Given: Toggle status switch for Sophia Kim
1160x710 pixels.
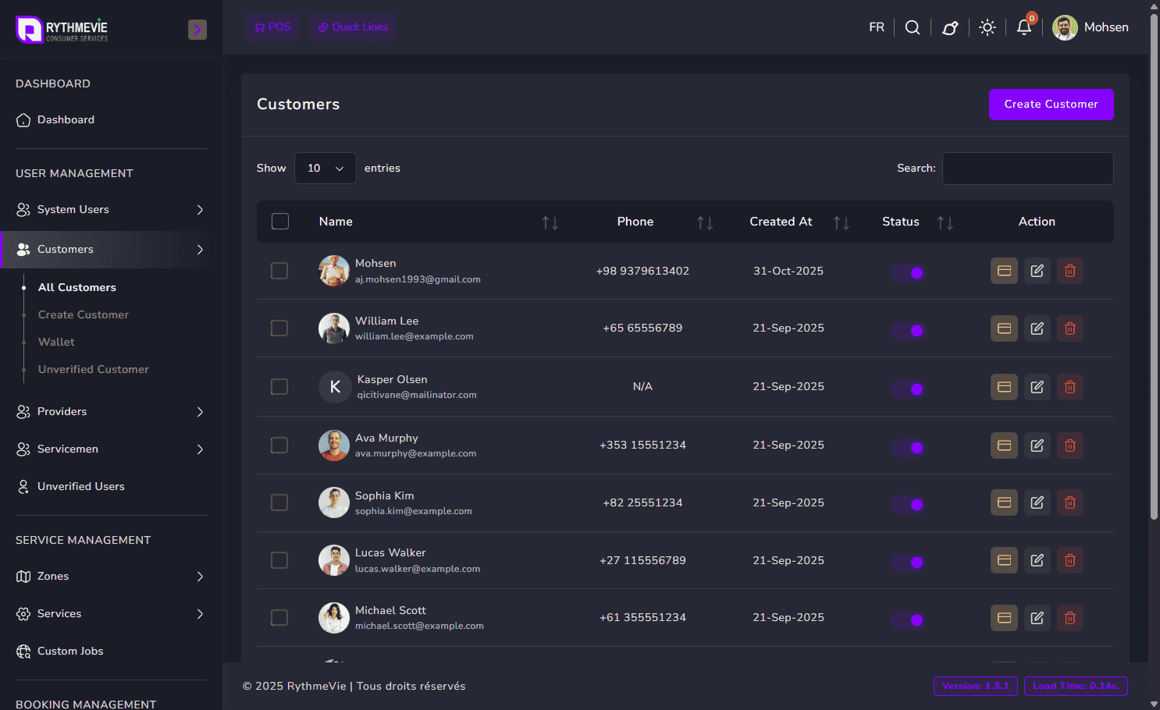Looking at the screenshot, I should [908, 505].
